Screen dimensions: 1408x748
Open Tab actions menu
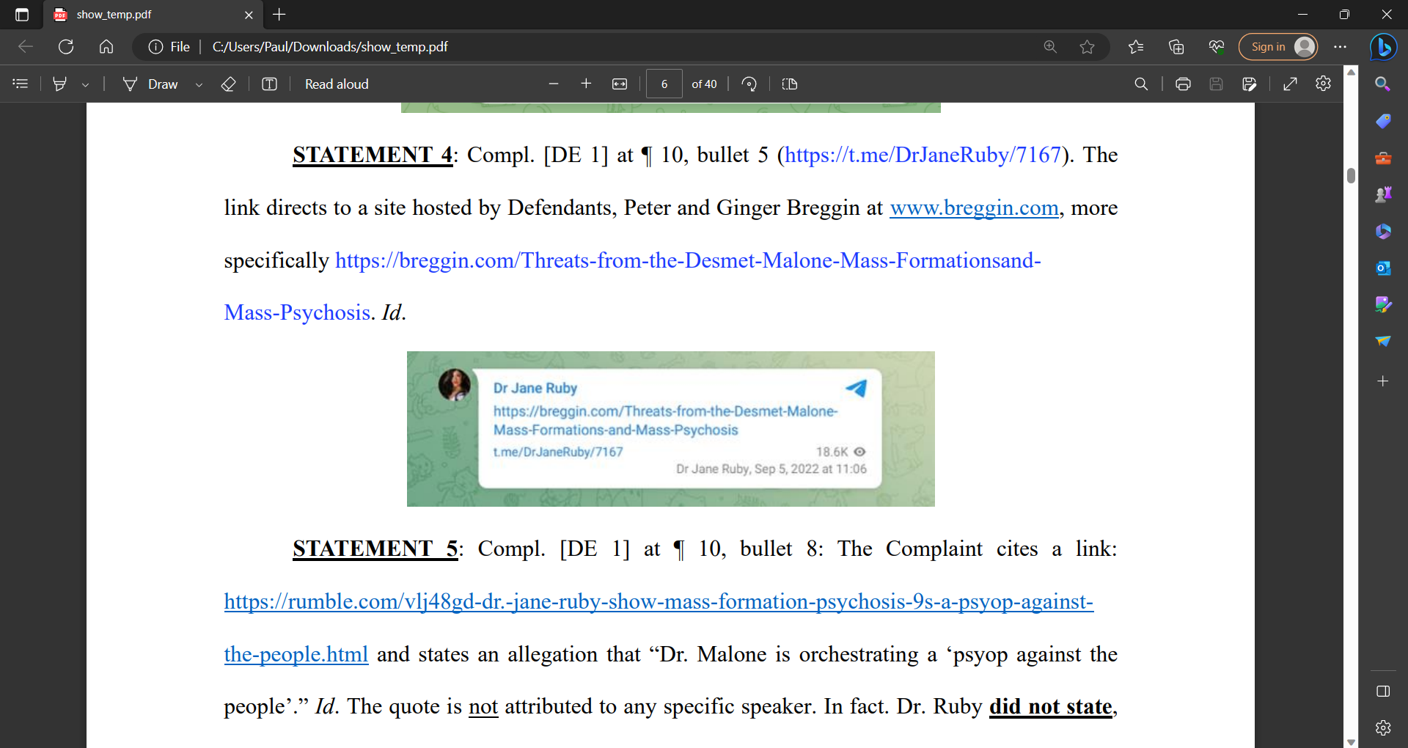22,15
